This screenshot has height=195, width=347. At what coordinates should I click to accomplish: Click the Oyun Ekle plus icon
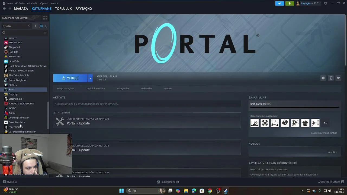click(x=4, y=182)
